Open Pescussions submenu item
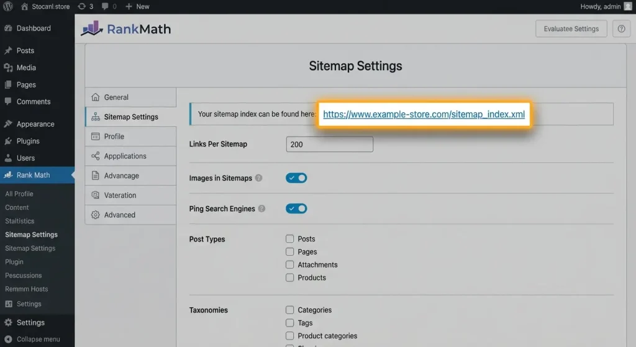This screenshot has width=636, height=347. pos(23,276)
